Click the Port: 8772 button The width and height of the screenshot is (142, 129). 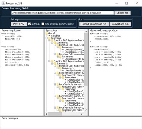tap(19, 24)
